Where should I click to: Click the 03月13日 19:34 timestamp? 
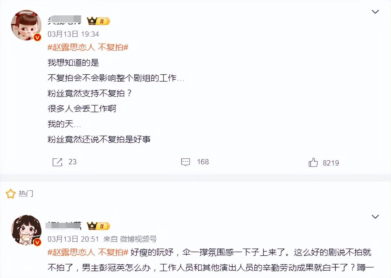73,34
